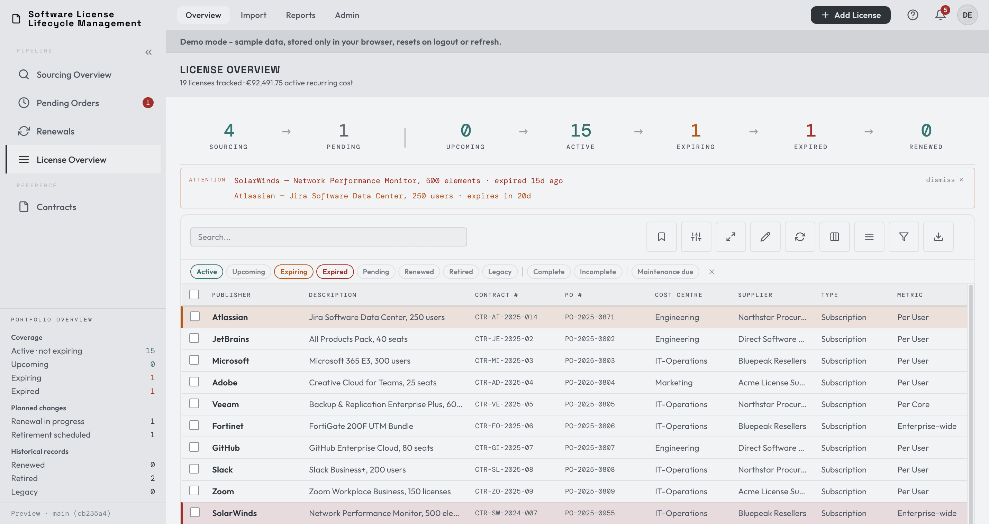Open the help question mark icon

click(x=912, y=15)
